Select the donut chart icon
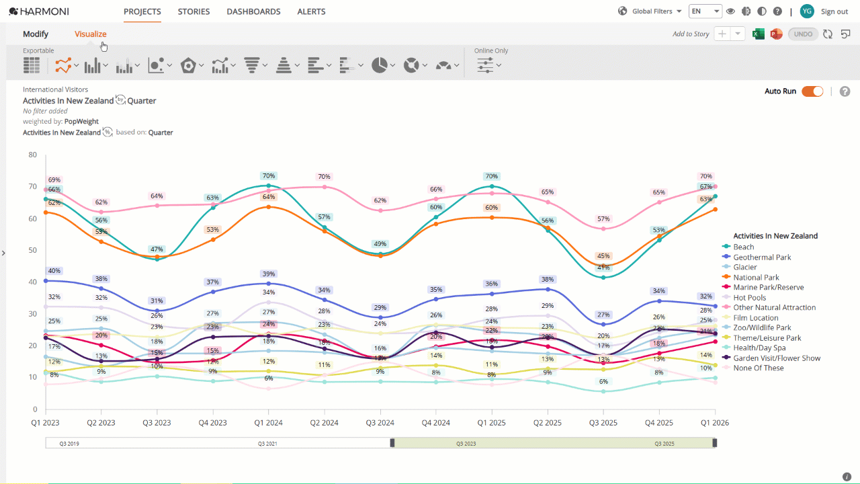This screenshot has width=860, height=484. (x=411, y=65)
